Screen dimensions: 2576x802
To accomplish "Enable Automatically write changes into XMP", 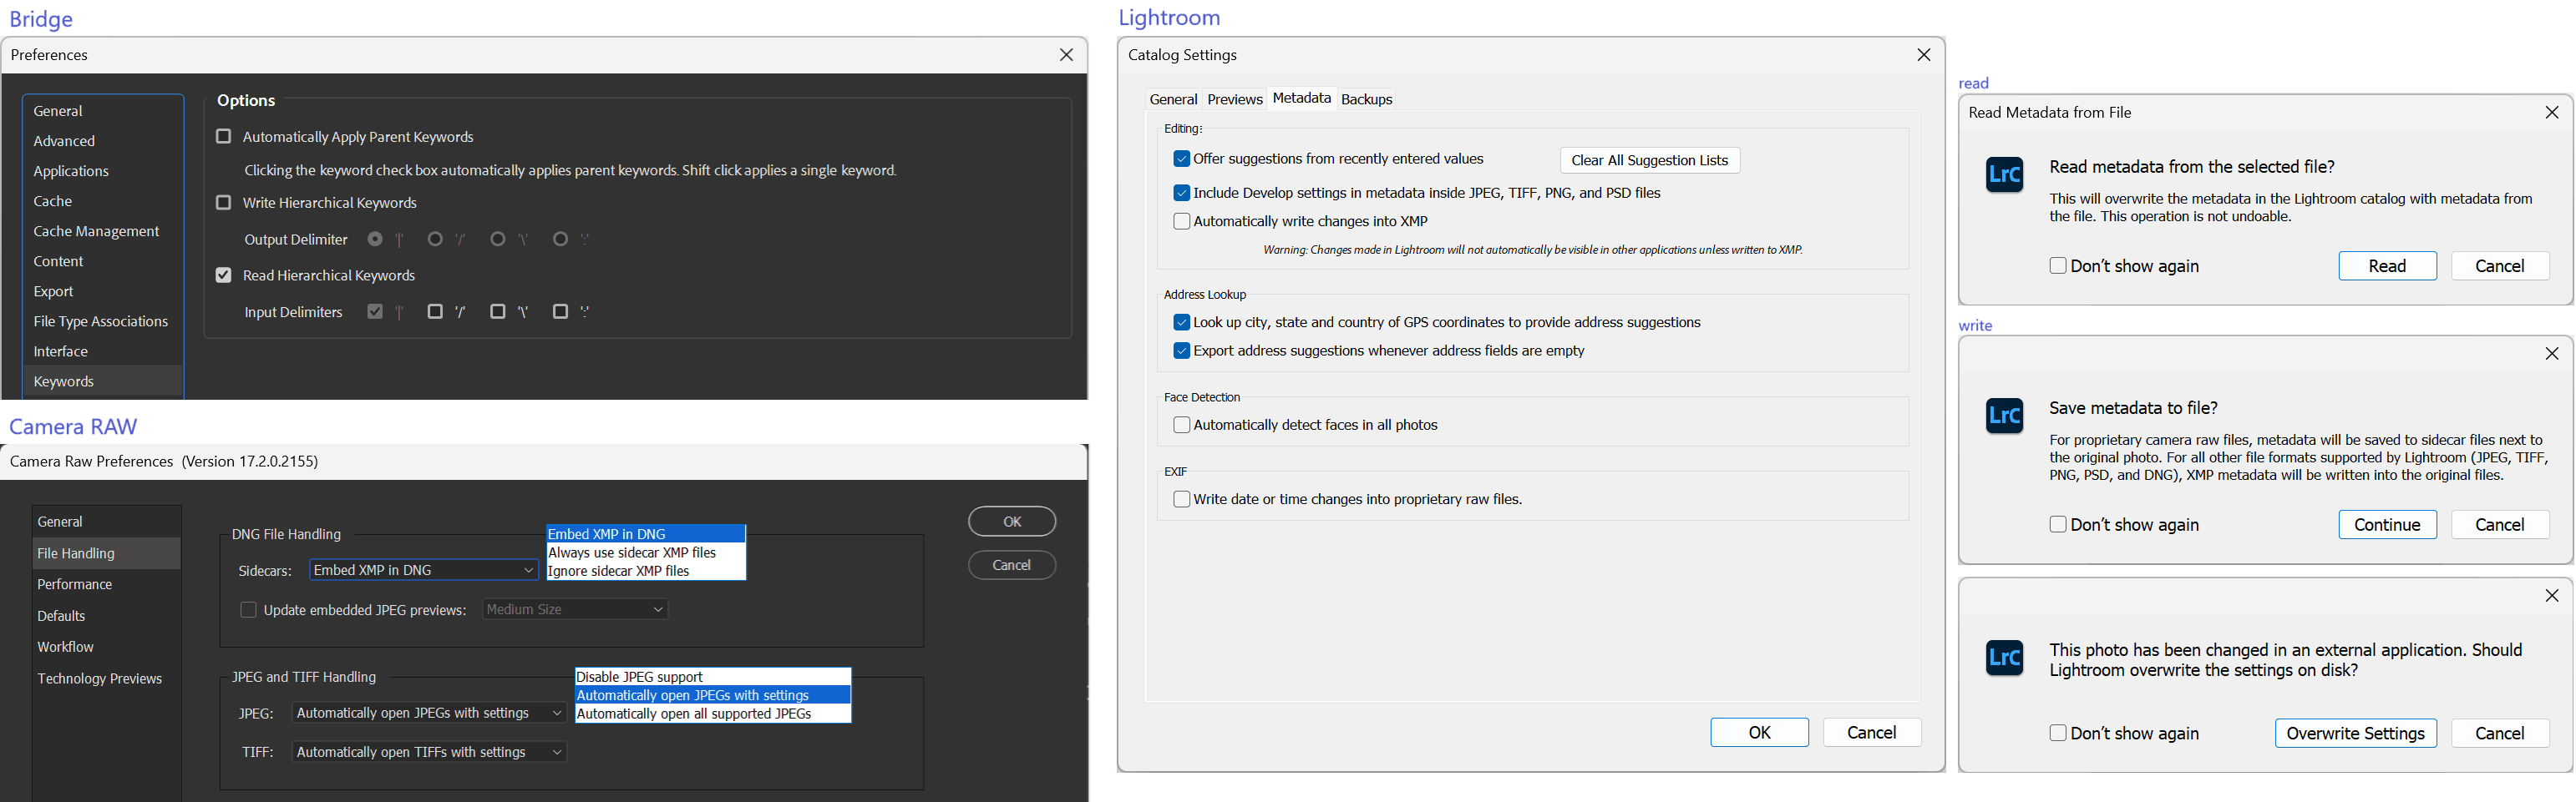I will click(x=1182, y=222).
